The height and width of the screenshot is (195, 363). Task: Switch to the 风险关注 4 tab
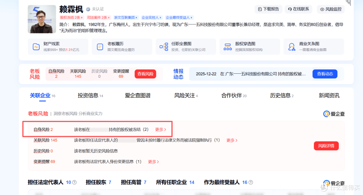pyautogui.click(x=186, y=95)
